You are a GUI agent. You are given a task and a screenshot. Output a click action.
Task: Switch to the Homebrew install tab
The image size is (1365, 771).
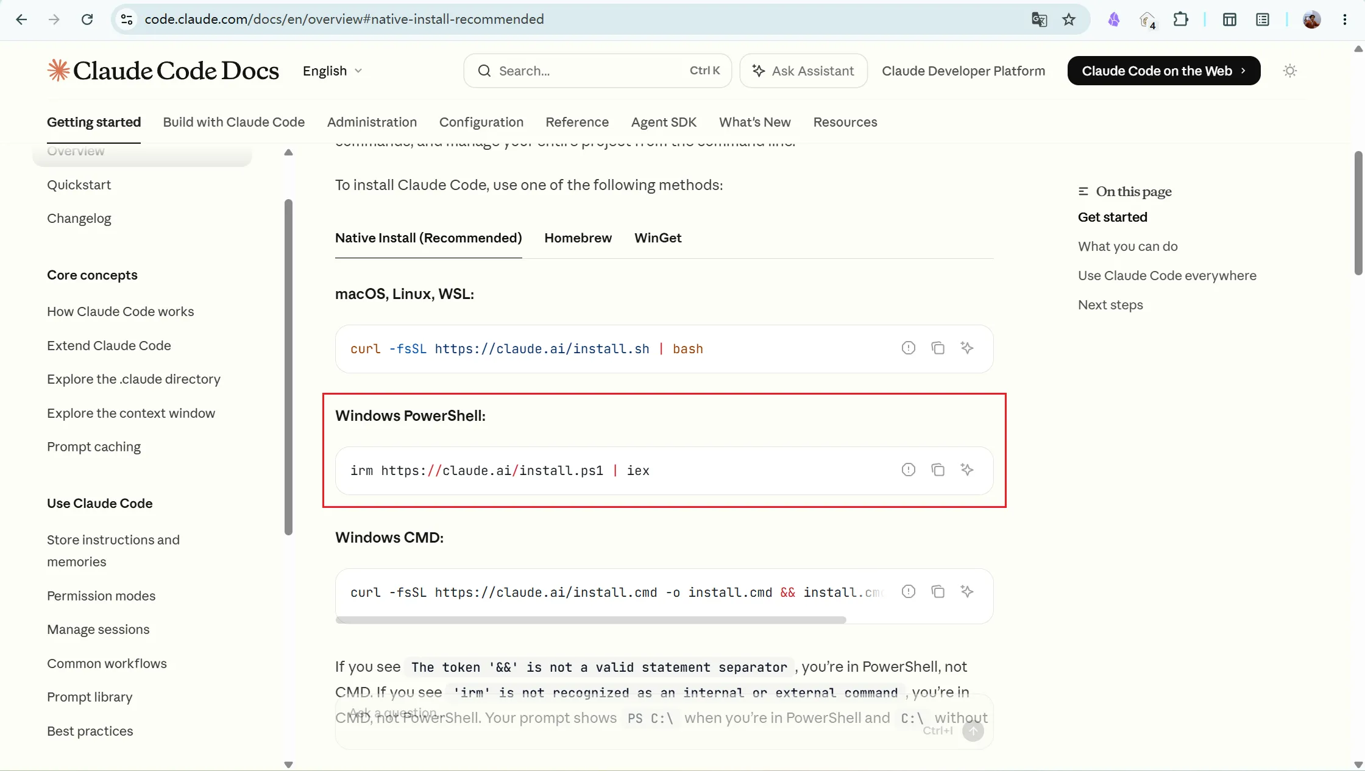578,238
